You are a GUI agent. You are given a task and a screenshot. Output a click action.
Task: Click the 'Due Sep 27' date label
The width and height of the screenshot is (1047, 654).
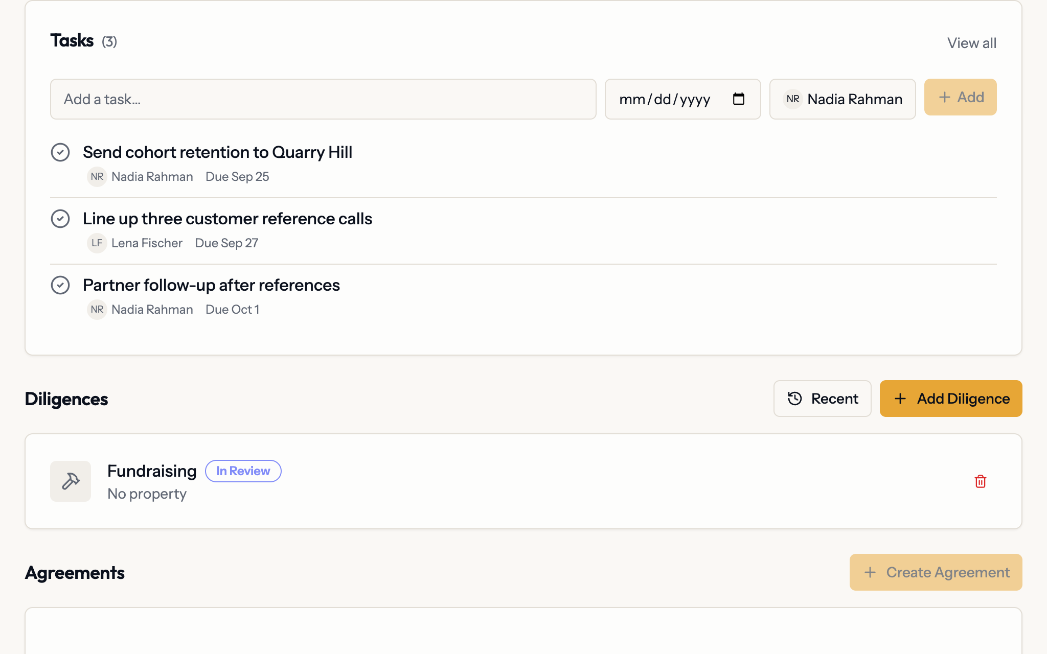pos(226,243)
